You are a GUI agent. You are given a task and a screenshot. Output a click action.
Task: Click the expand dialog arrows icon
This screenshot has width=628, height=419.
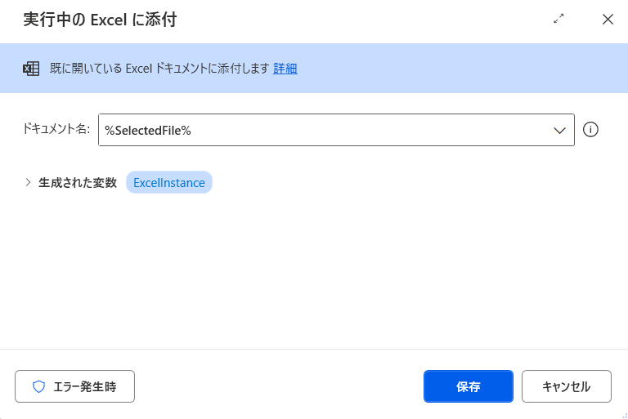(558, 19)
